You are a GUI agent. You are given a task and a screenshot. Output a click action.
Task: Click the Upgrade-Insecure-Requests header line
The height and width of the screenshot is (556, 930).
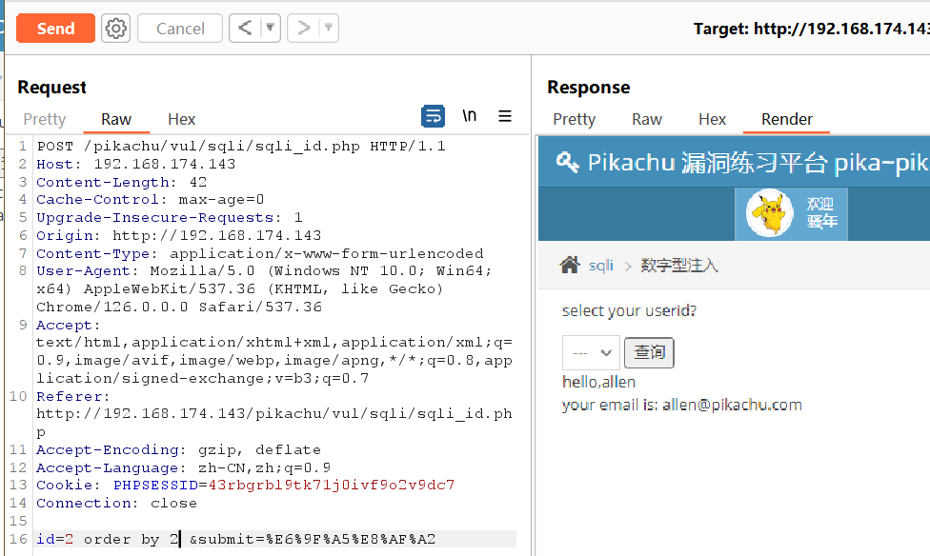tap(170, 217)
